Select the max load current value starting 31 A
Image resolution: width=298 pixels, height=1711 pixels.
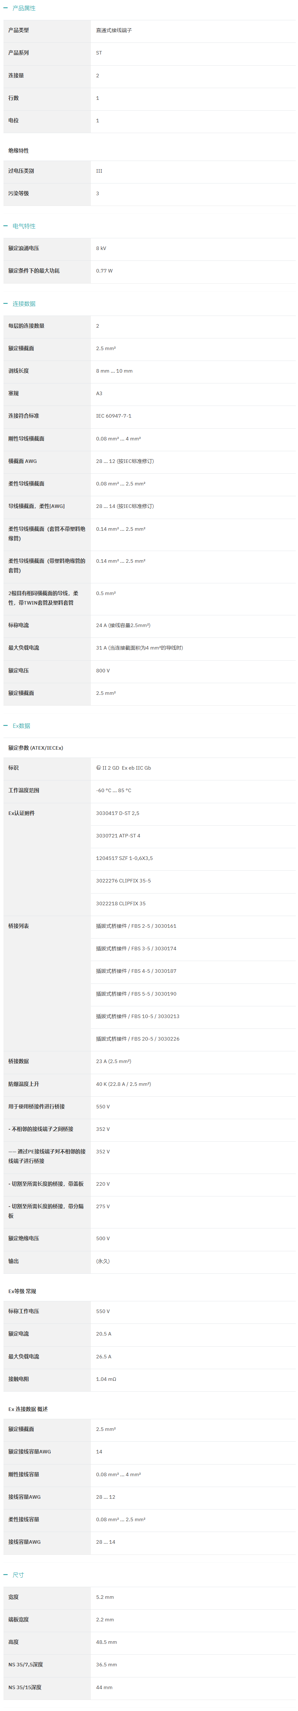pyautogui.click(x=139, y=648)
